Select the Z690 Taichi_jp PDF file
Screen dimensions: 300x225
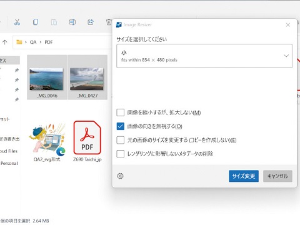pos(87,141)
